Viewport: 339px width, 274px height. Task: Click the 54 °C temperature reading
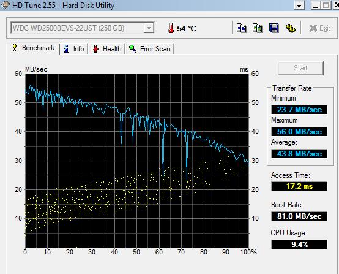[187, 28]
